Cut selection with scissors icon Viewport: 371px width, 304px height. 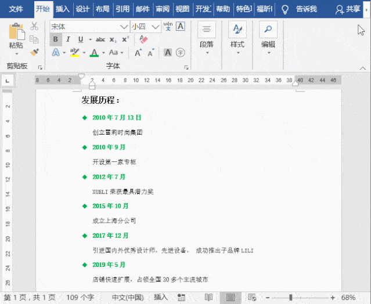[x=34, y=26]
